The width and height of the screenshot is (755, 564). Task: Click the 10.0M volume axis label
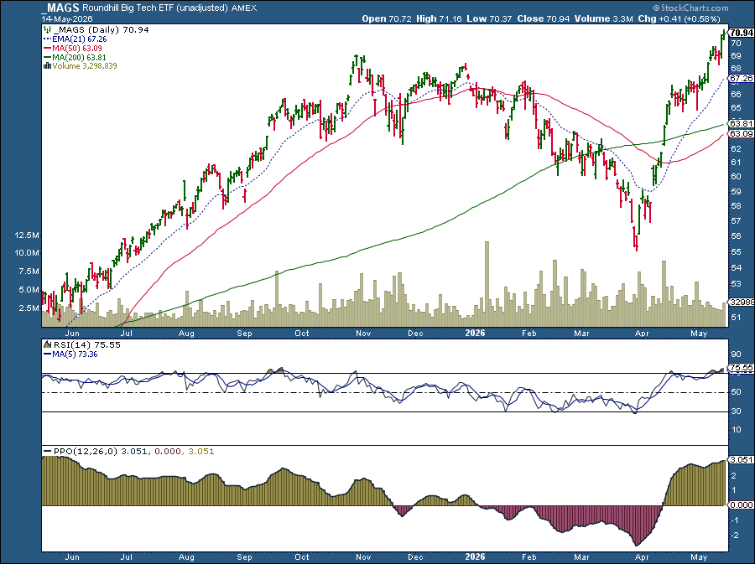tap(27, 253)
